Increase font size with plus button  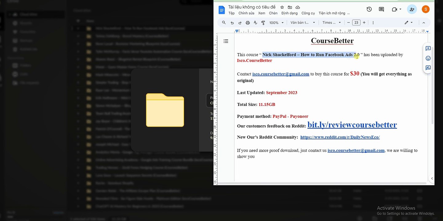coord(364,23)
